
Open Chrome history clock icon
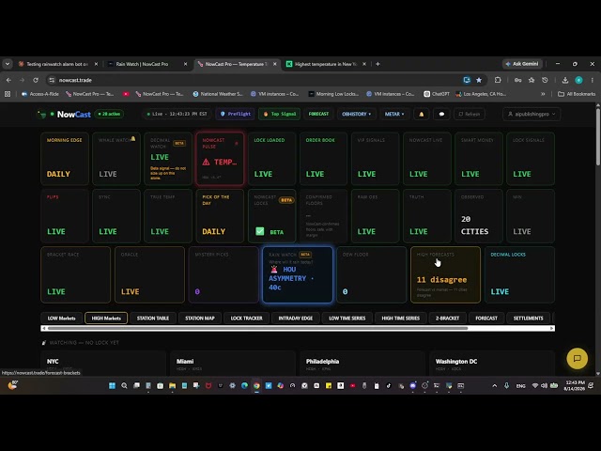click(x=545, y=80)
